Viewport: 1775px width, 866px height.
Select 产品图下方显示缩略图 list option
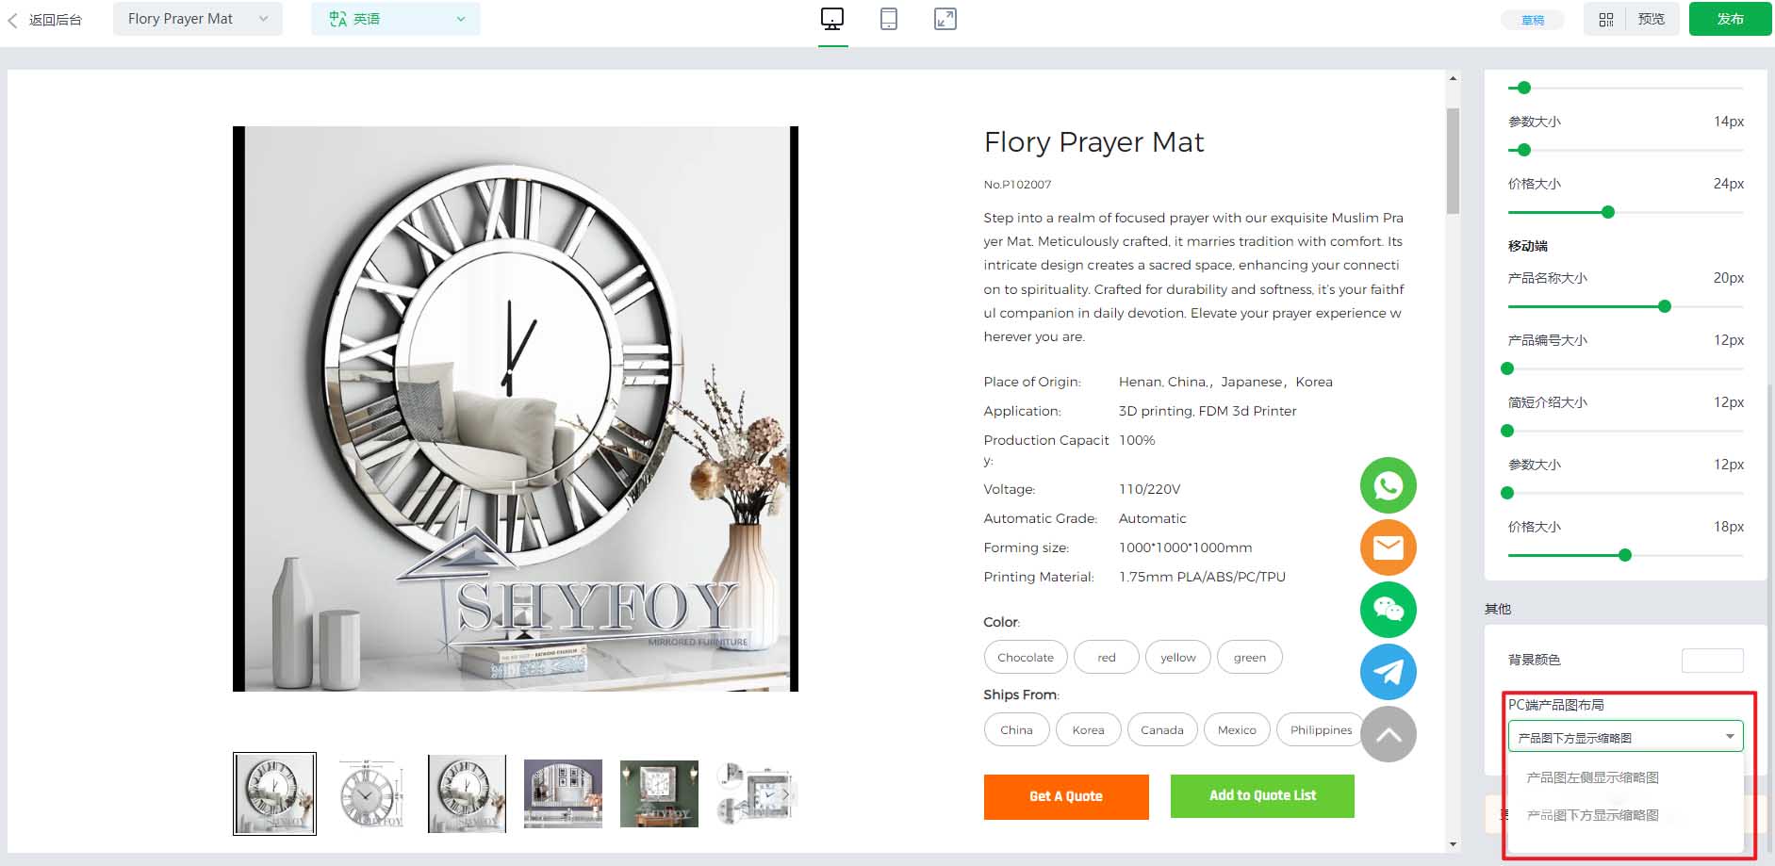(x=1592, y=815)
